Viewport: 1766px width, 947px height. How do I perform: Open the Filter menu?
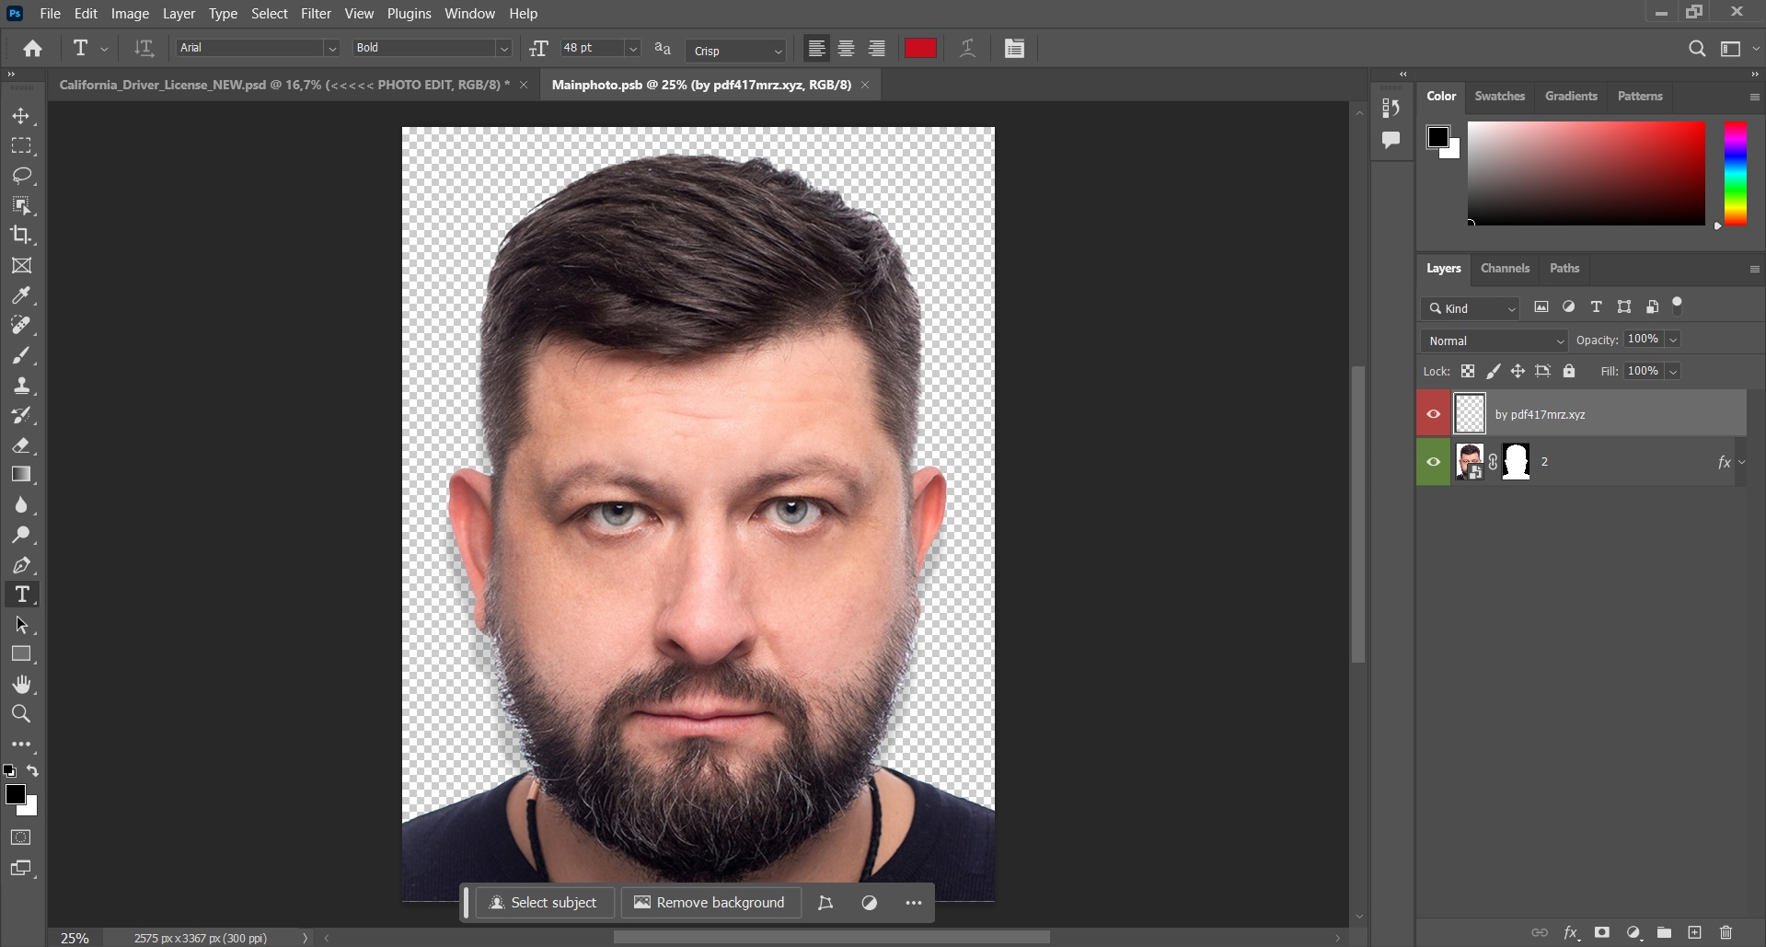pos(316,13)
